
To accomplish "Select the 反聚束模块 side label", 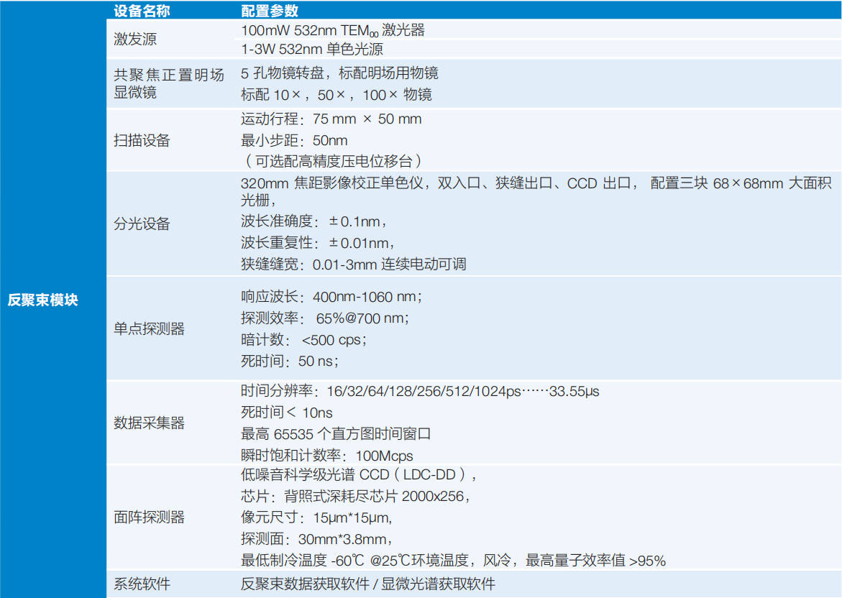I will pyautogui.click(x=42, y=300).
